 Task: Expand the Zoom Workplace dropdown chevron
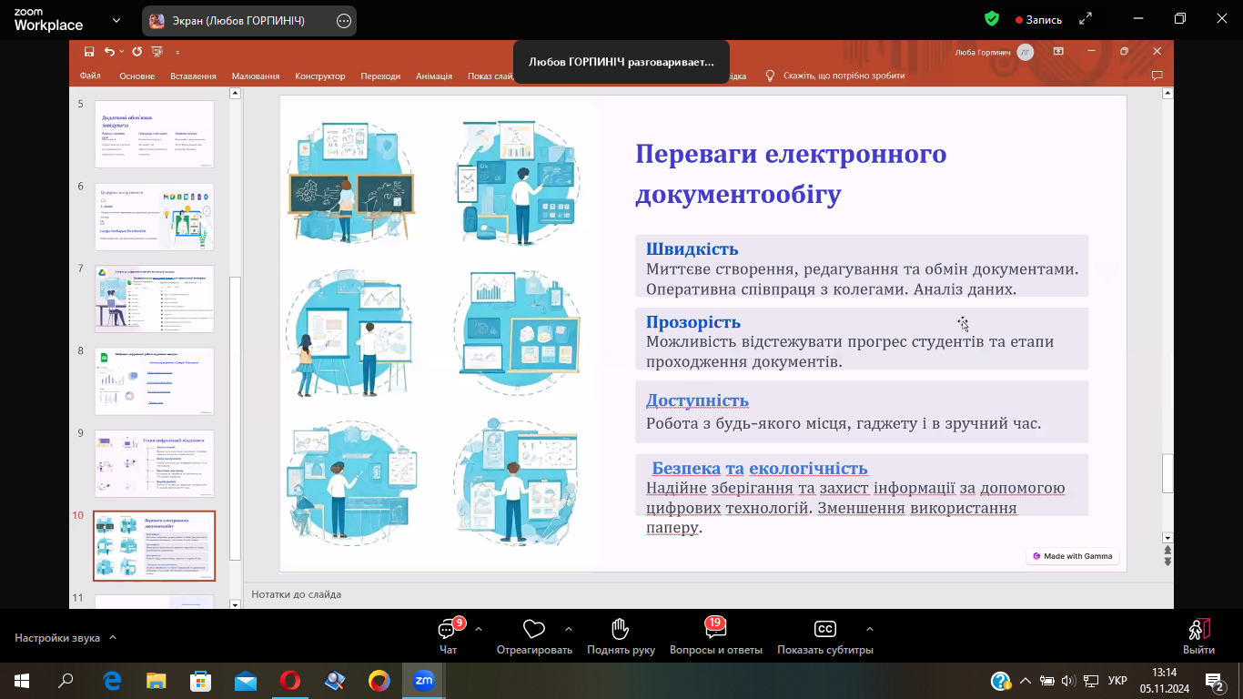(116, 20)
